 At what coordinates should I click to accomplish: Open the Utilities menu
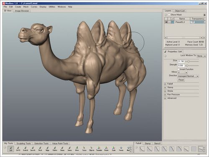pyautogui.click(x=52, y=7)
